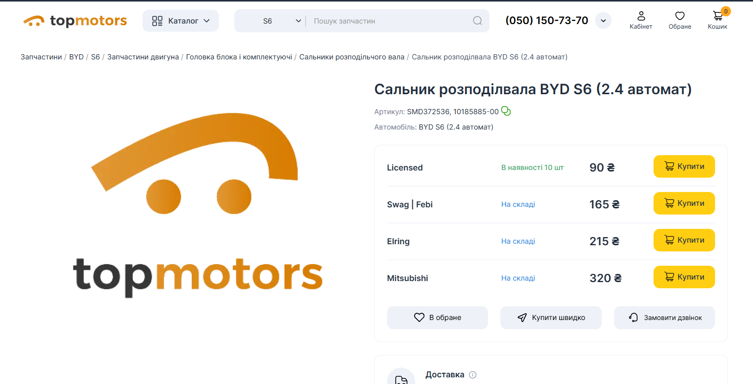Open the Обране favorites heart icon
Image resolution: width=753 pixels, height=384 pixels.
(680, 20)
